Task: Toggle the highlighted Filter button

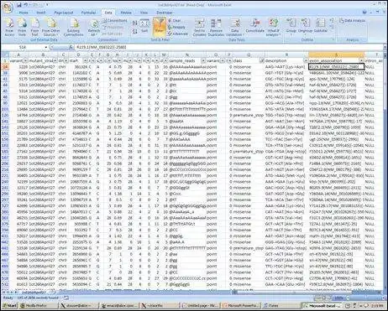Action: tap(160, 27)
